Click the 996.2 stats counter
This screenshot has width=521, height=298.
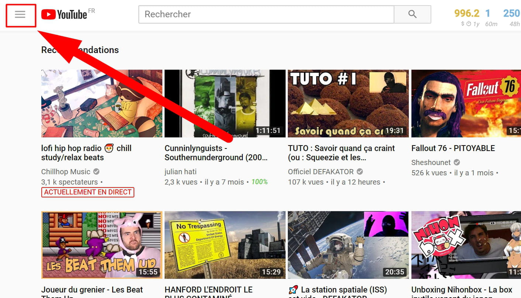click(x=467, y=14)
